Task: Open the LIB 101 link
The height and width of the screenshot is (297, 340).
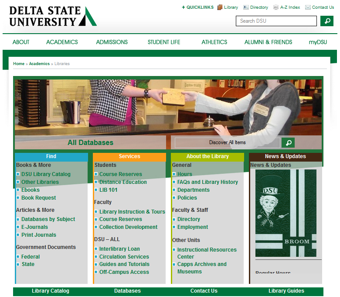Action: 109,190
